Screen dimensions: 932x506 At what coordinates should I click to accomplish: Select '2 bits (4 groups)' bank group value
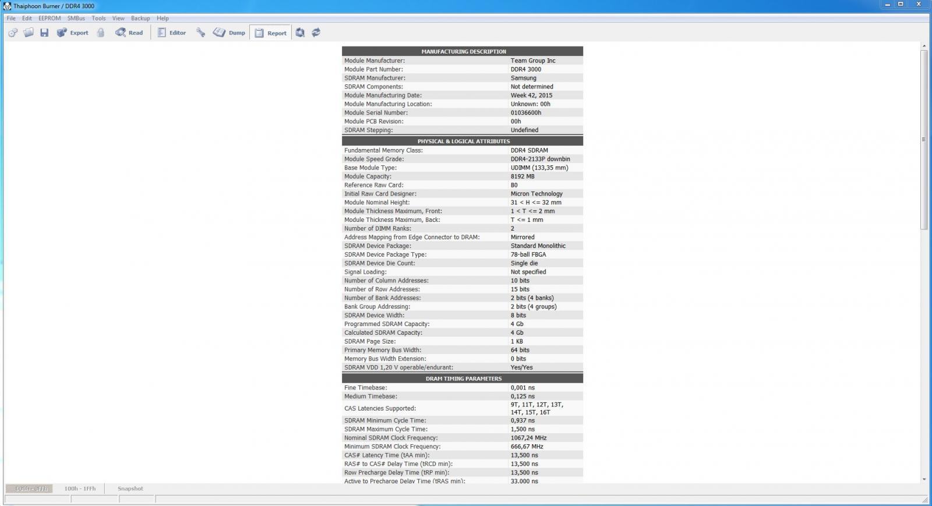click(534, 307)
